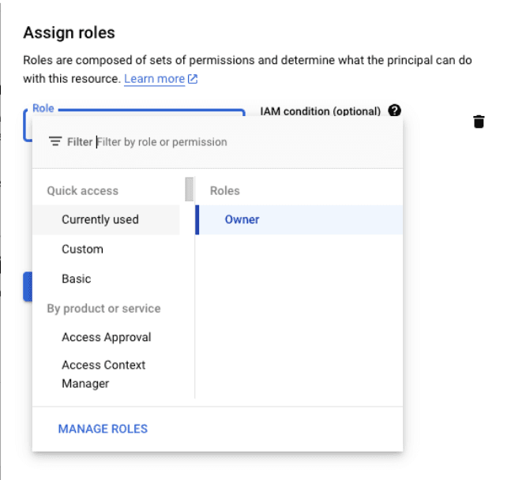The image size is (515, 480).
Task: Click the MANAGE ROLES button
Action: point(103,429)
